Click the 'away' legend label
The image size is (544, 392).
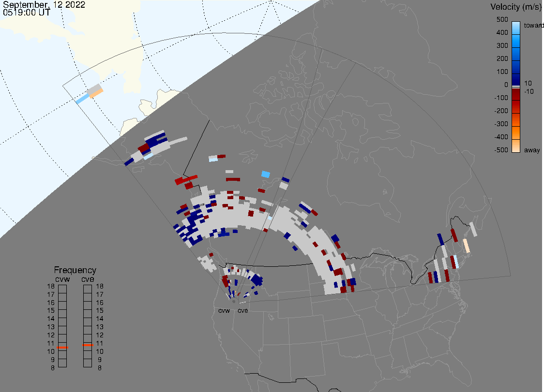[x=532, y=150]
